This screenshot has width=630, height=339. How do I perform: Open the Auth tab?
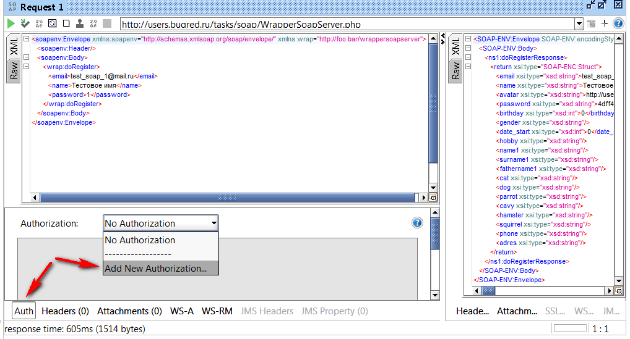click(24, 311)
